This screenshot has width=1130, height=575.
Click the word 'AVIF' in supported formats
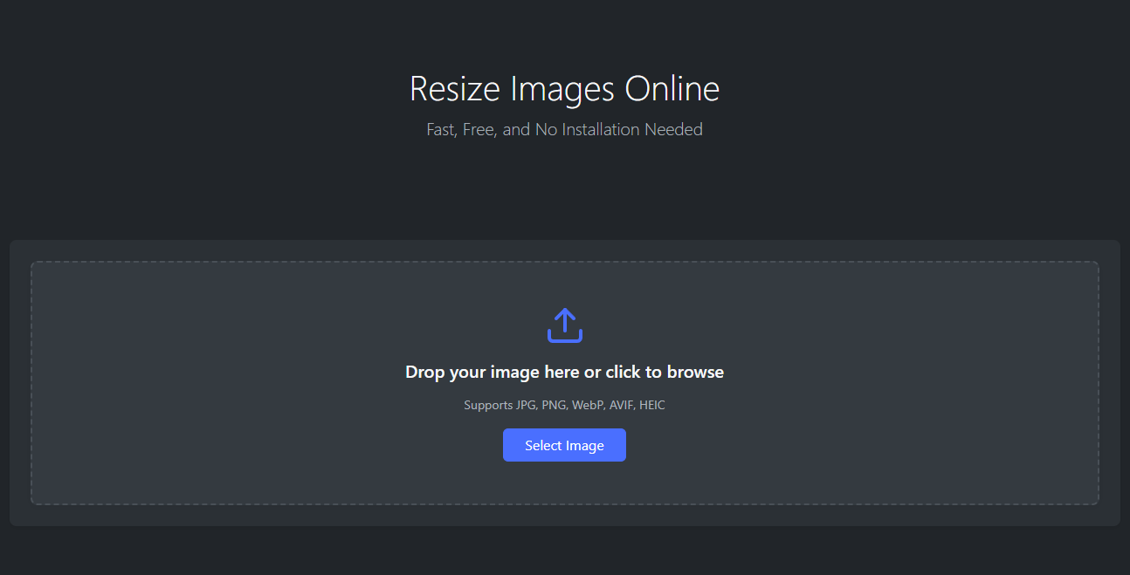tap(621, 405)
